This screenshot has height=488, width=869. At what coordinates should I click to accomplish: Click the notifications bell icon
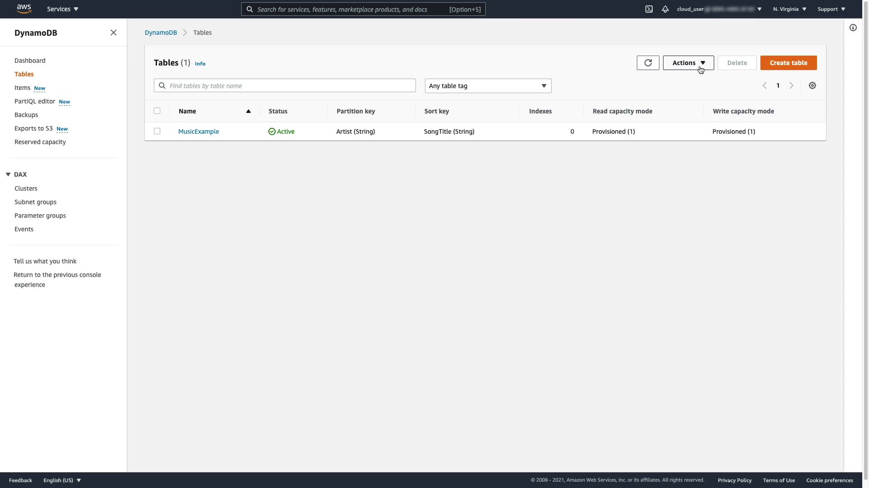[x=665, y=9]
